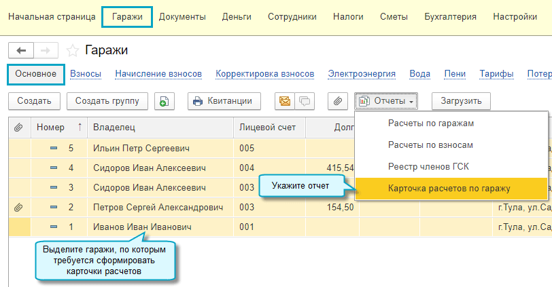
Task: Click the green copy-document icon button
Action: tap(164, 101)
